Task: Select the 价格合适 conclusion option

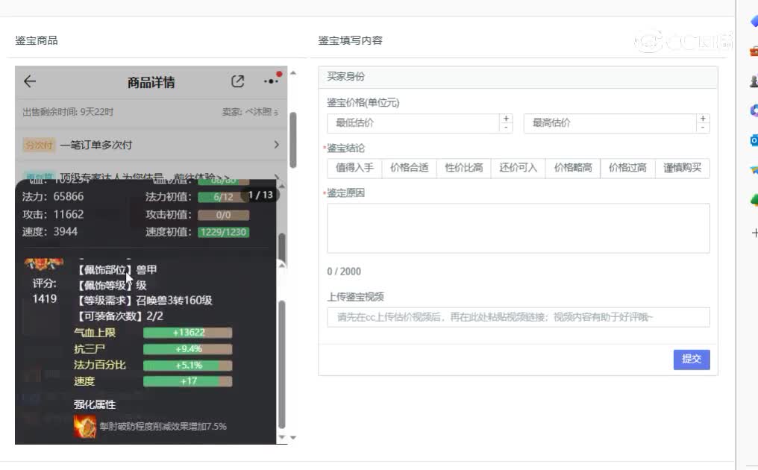Action: point(409,168)
